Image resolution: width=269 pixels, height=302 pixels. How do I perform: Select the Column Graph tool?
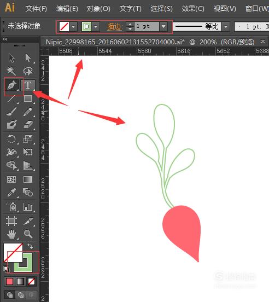click(x=28, y=207)
